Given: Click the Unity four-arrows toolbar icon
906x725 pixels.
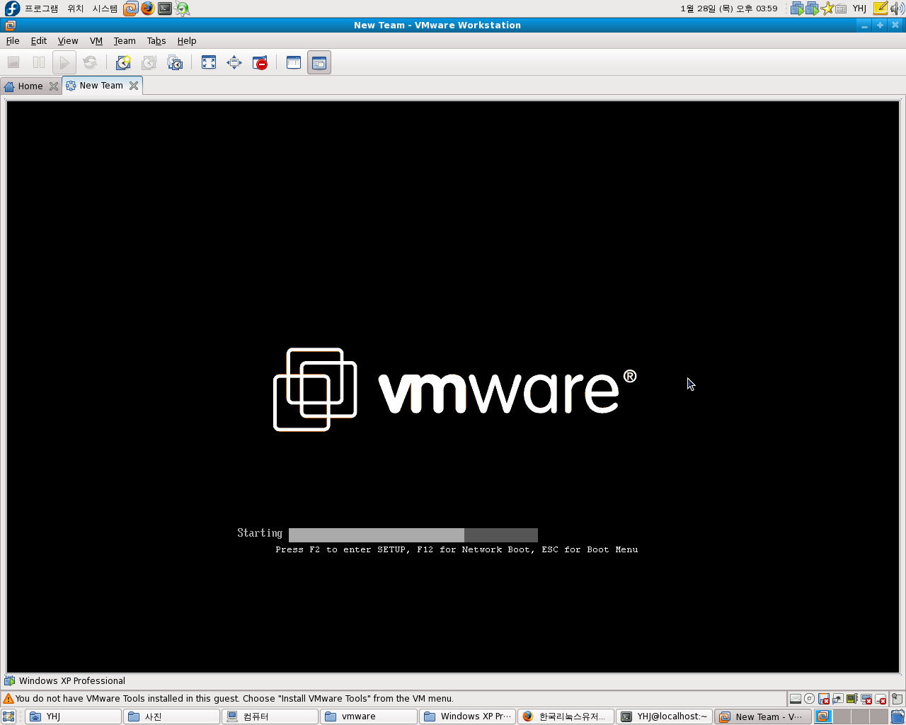Looking at the screenshot, I should click(x=234, y=62).
